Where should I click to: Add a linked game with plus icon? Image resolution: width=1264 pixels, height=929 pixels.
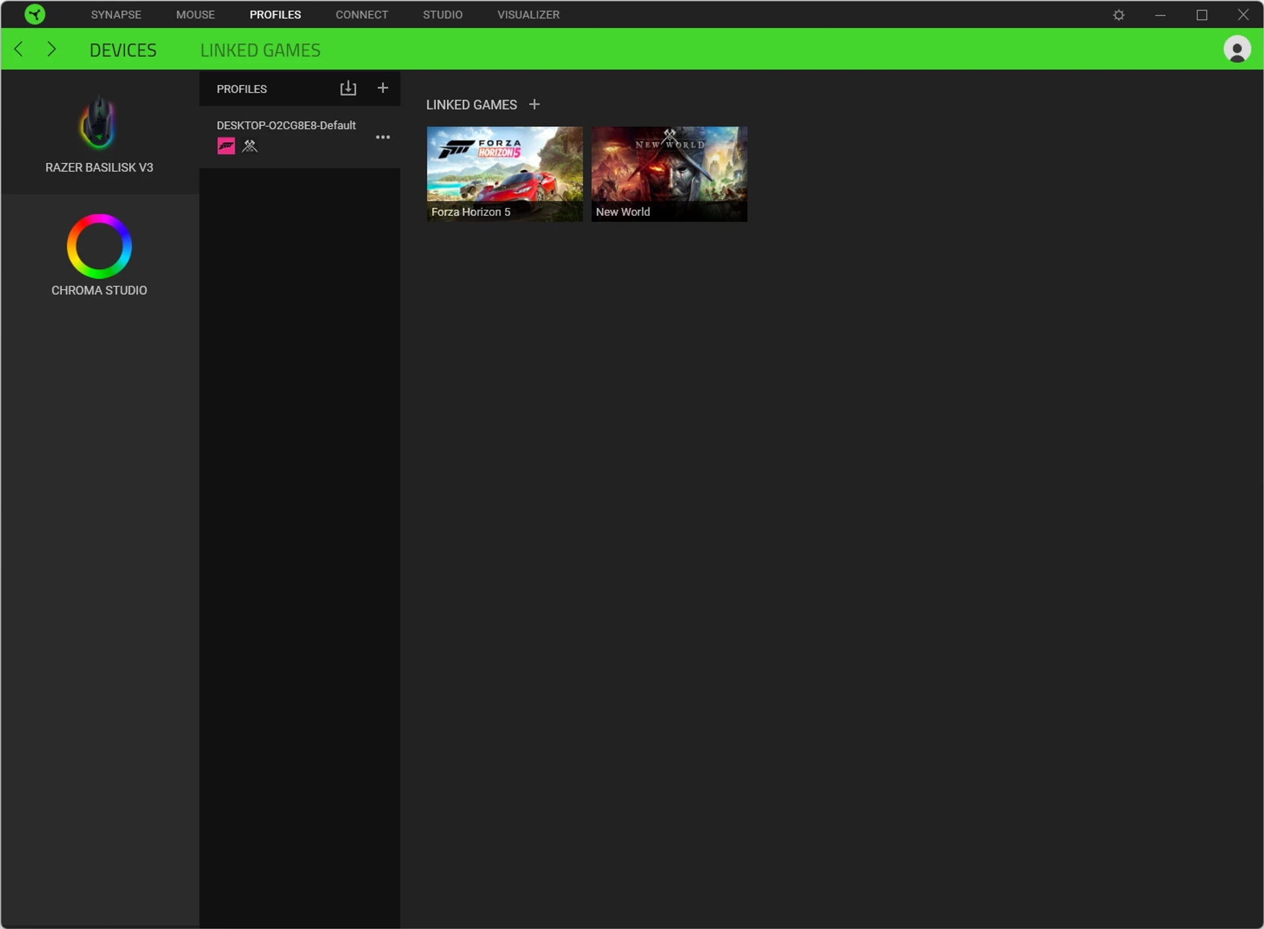(x=535, y=105)
